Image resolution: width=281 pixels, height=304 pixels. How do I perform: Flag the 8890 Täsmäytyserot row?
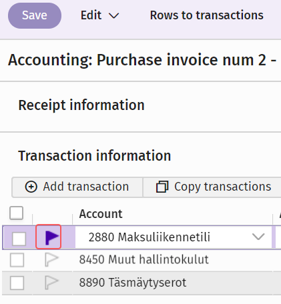click(51, 283)
